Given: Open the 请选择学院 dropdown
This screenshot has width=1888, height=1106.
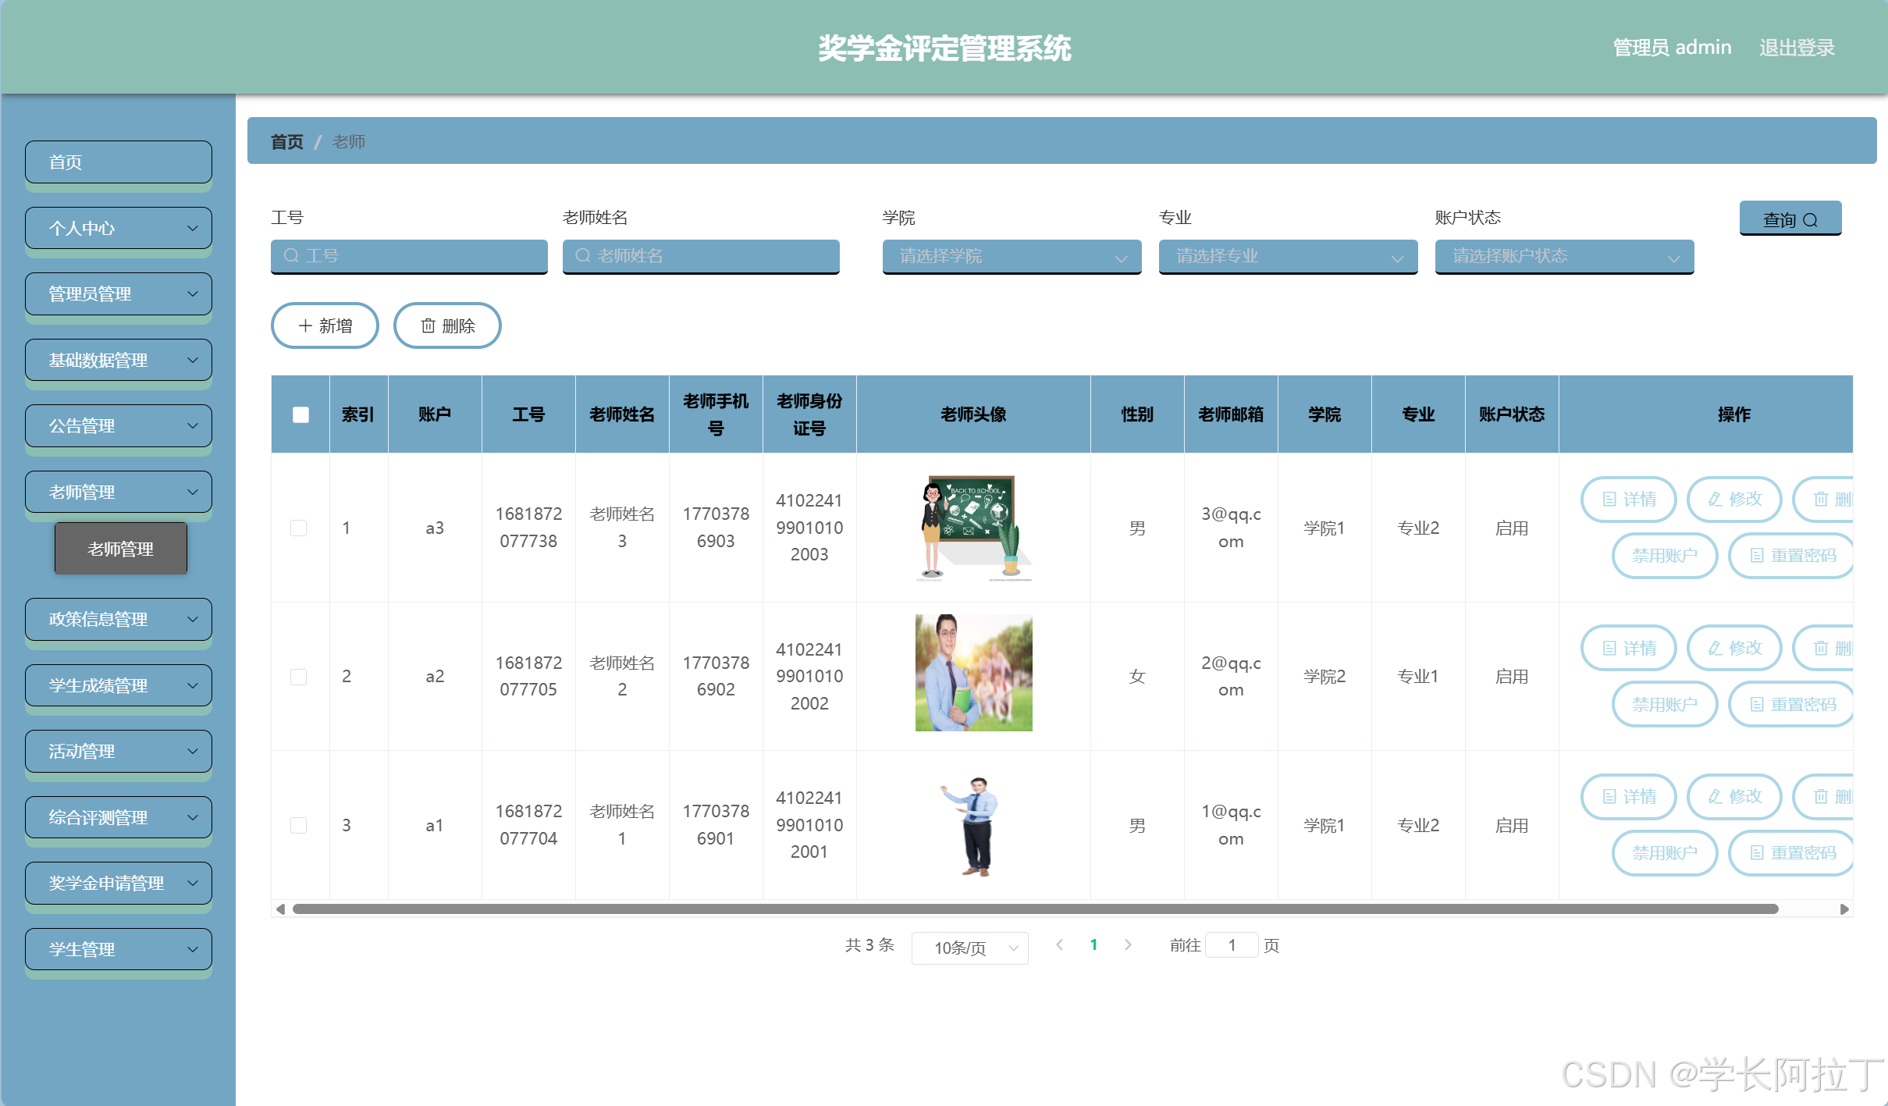Looking at the screenshot, I should (x=1012, y=256).
